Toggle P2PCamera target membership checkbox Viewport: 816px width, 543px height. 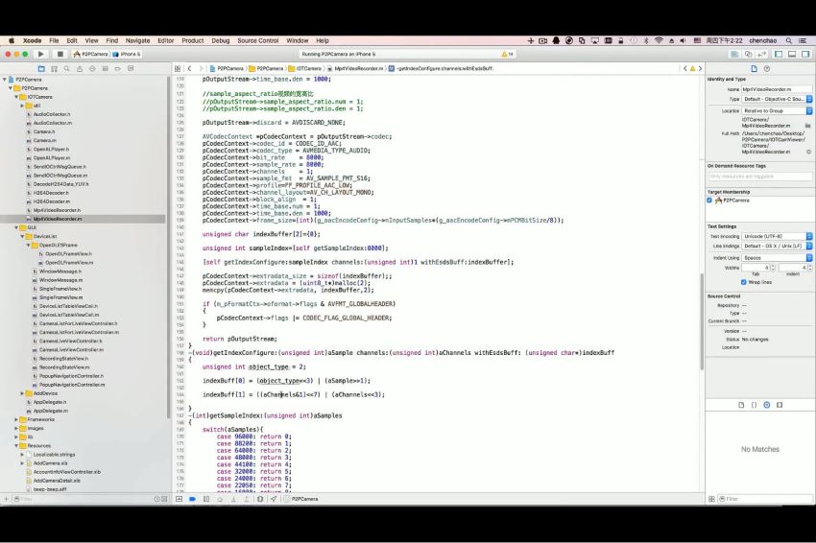click(709, 201)
